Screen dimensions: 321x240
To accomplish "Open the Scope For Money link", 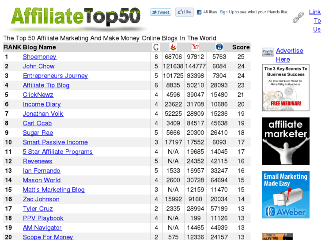I will coord(48,237).
